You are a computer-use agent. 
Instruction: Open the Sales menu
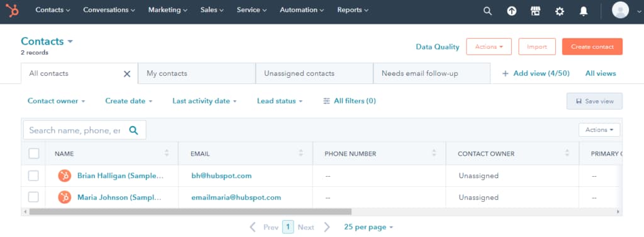(x=212, y=10)
